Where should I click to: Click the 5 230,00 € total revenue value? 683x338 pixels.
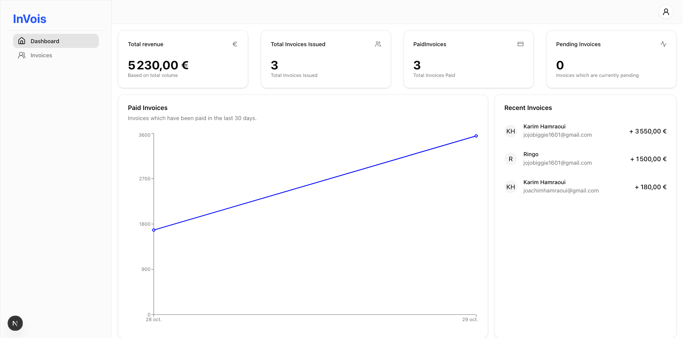point(158,65)
